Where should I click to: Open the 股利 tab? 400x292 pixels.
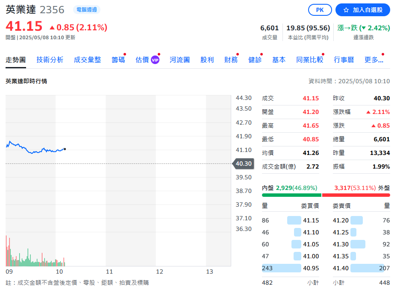[x=207, y=60]
